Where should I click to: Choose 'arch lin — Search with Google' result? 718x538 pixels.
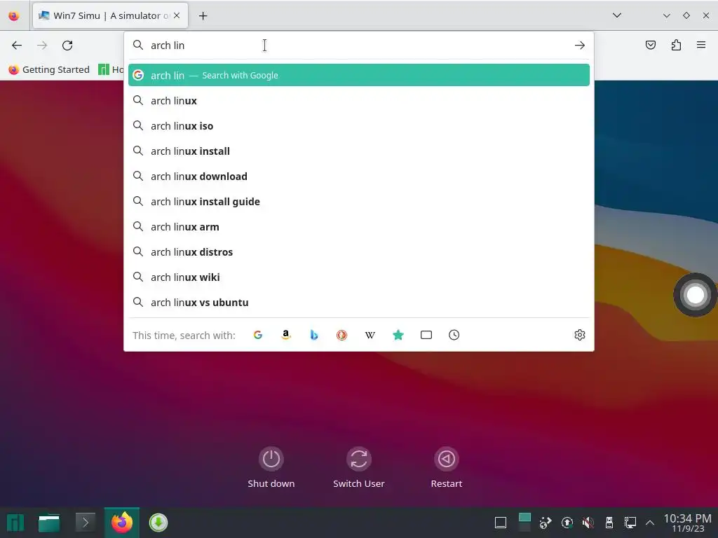click(x=358, y=75)
